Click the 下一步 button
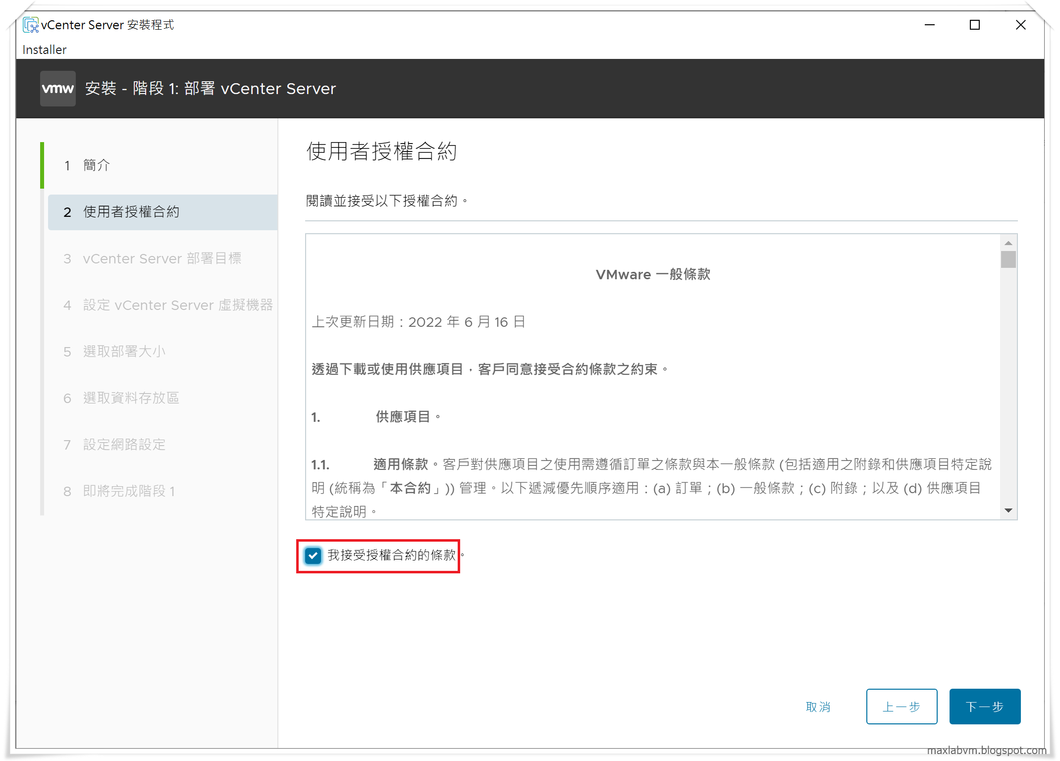The image size is (1060, 761). 985,707
